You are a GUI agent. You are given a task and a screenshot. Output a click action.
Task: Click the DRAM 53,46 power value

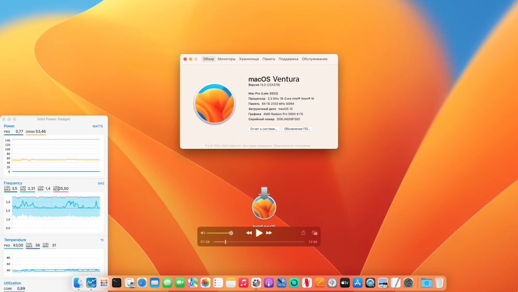(36, 131)
